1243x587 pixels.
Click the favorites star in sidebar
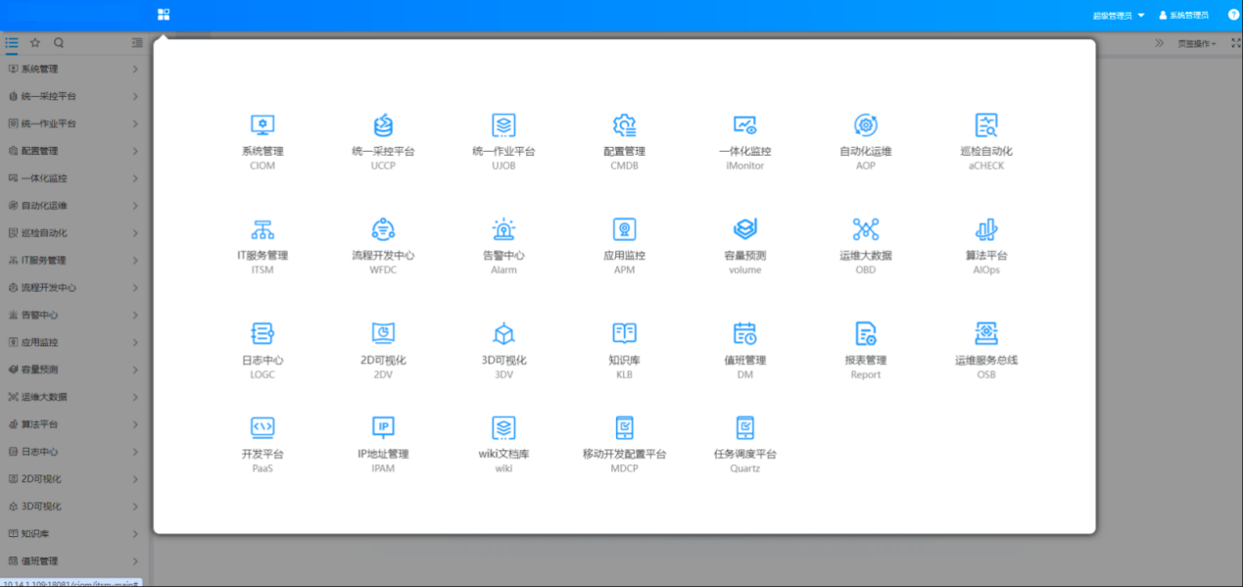(34, 43)
